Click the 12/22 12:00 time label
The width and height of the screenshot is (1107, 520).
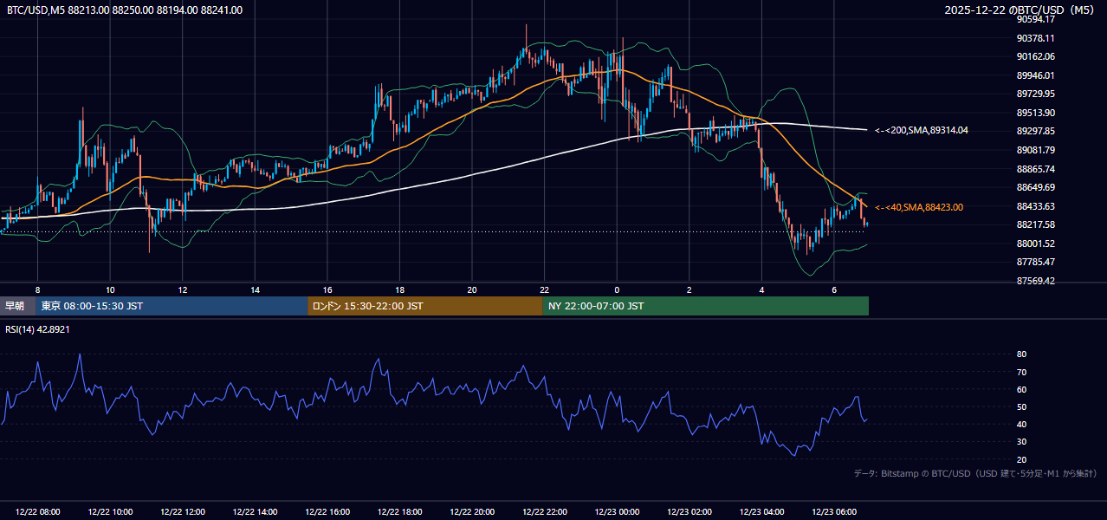click(x=182, y=512)
